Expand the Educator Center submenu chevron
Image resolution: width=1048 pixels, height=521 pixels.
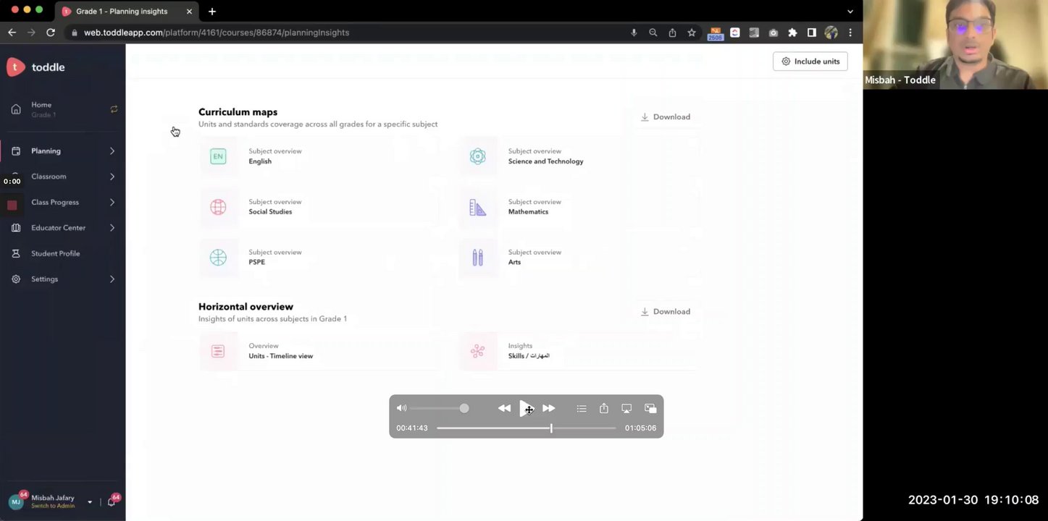[x=112, y=228]
